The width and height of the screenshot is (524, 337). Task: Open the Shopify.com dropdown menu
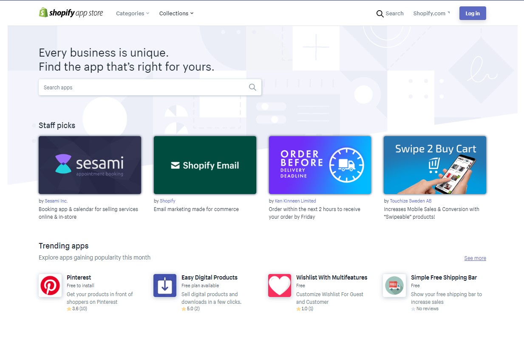coord(431,13)
